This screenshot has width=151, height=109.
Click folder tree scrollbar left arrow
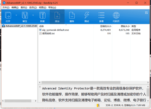3,101
